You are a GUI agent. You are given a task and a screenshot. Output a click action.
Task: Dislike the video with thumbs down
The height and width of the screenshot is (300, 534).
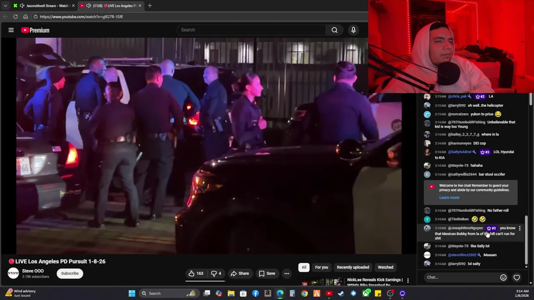[x=216, y=273]
